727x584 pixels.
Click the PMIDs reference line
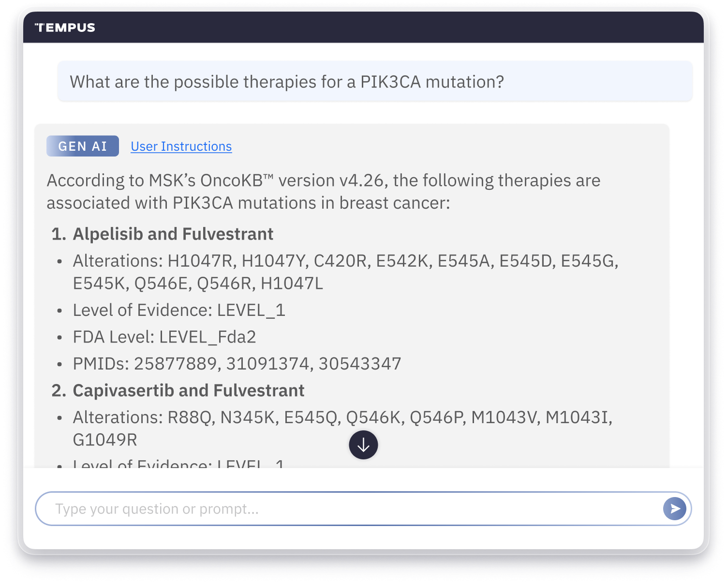point(237,364)
